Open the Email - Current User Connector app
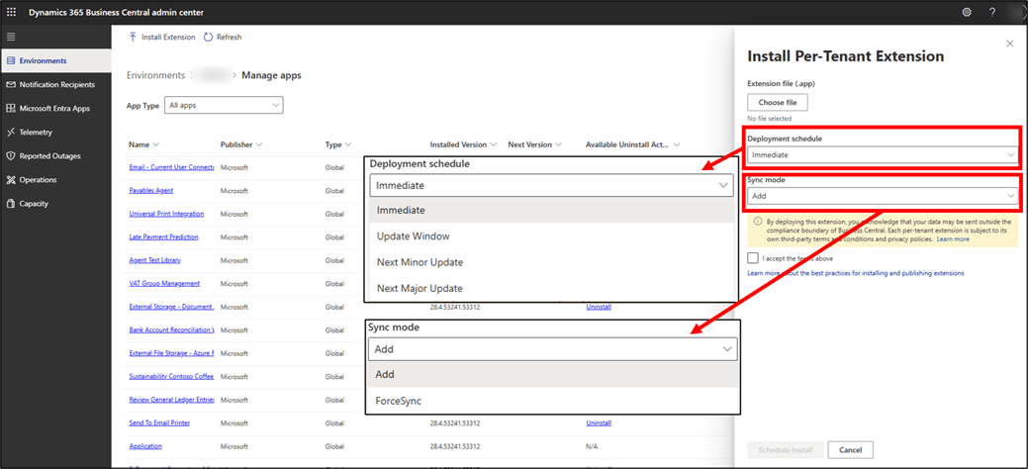 pos(172,167)
